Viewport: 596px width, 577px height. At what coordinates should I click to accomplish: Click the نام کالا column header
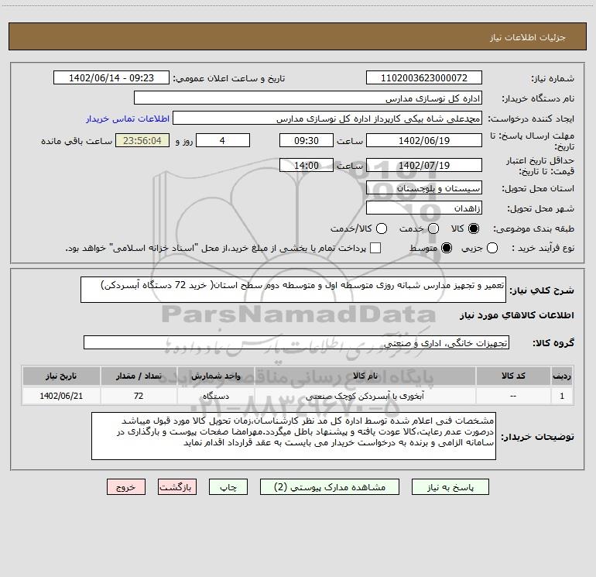[365, 376]
